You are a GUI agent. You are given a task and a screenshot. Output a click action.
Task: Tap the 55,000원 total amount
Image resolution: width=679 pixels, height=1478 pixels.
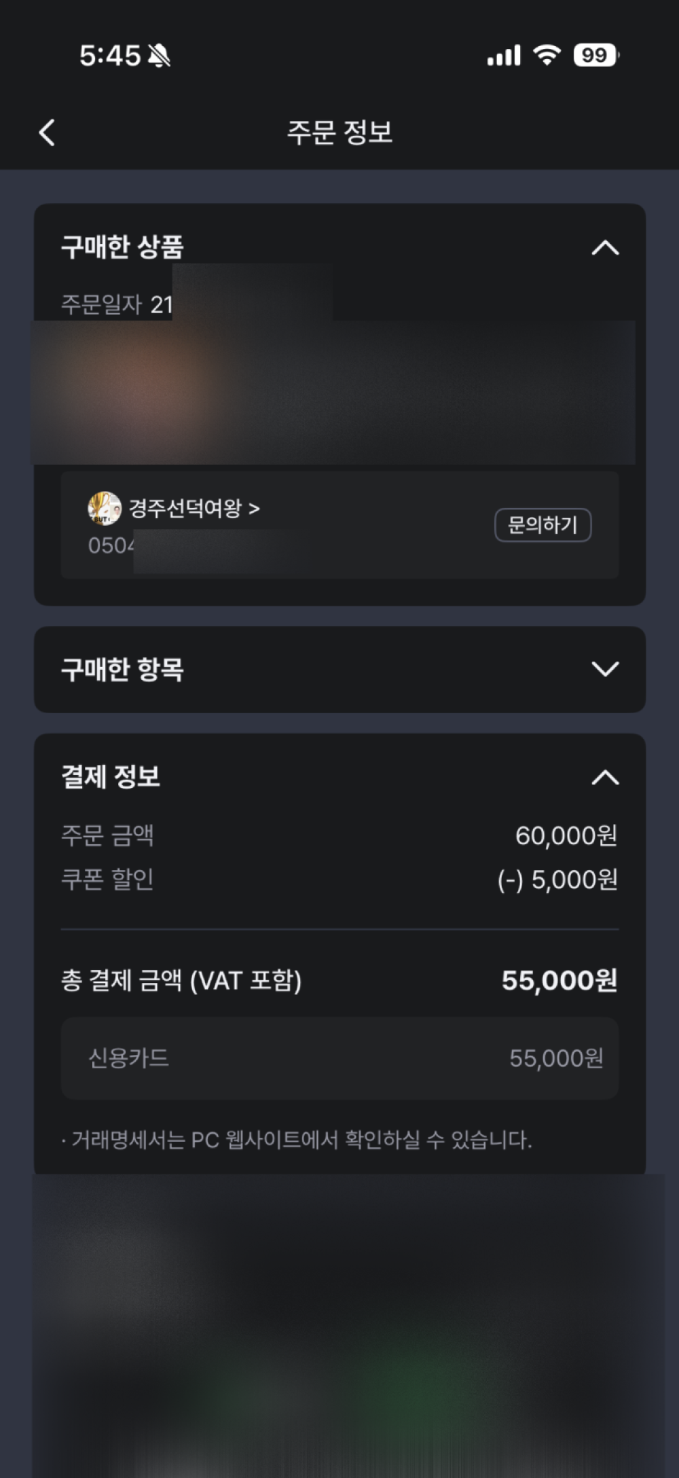coord(559,980)
